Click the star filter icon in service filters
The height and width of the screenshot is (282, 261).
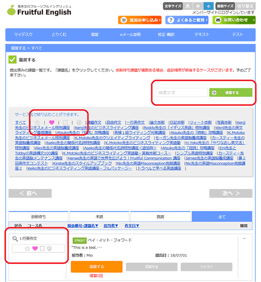coord(38,122)
